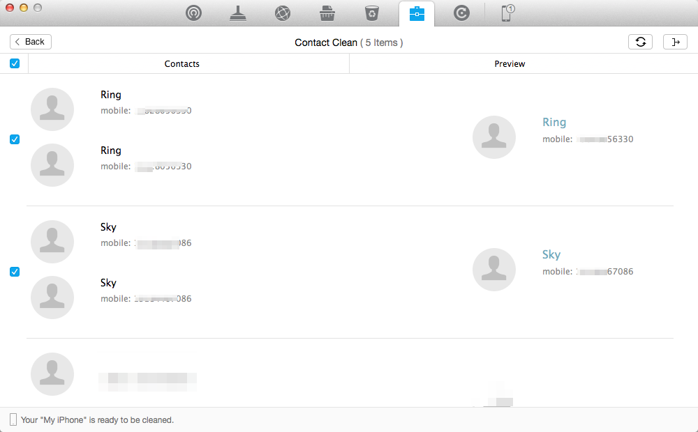Click the Contacts column header
Screen dimensions: 698x432
[x=182, y=63]
